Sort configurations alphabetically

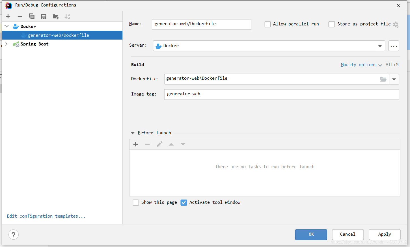click(x=67, y=16)
